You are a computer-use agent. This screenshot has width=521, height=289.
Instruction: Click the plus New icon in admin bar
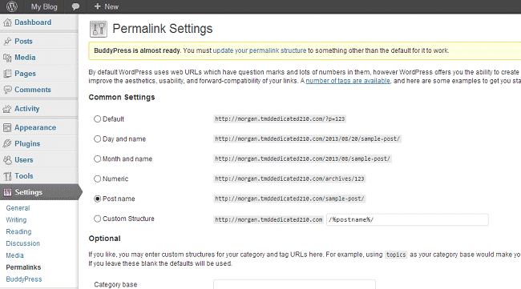click(x=97, y=6)
